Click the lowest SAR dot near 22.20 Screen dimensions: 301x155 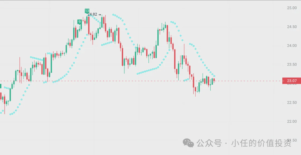click(x=10, y=114)
